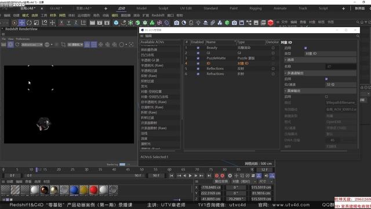Image resolution: width=371 pixels, height=209 pixels.
Task: Open the Redshift menu in menu bar
Action: coord(158,16)
